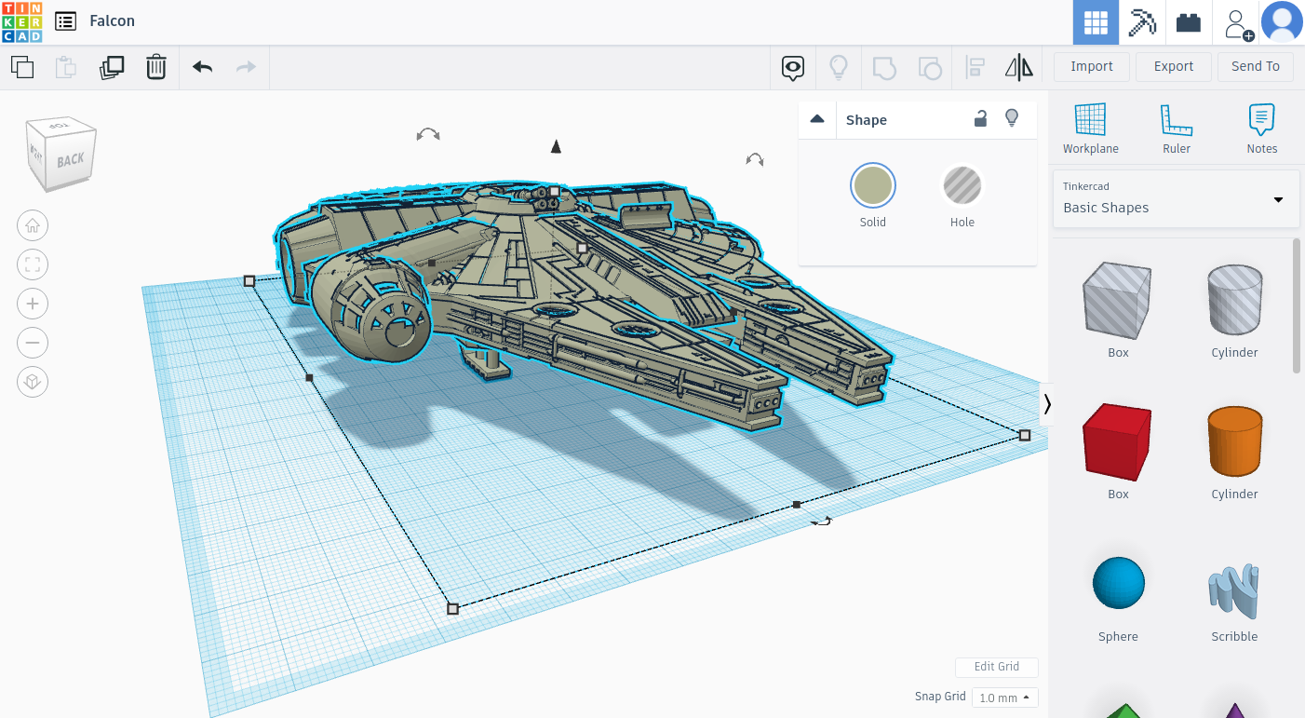Click the black height cone handle

(556, 146)
